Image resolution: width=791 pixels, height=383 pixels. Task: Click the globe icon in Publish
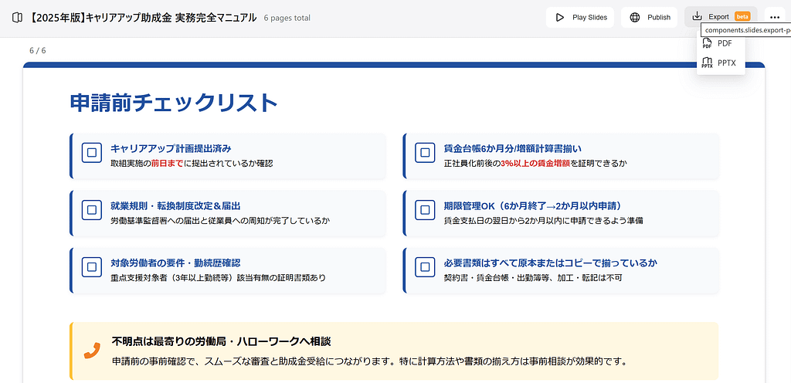[635, 17]
